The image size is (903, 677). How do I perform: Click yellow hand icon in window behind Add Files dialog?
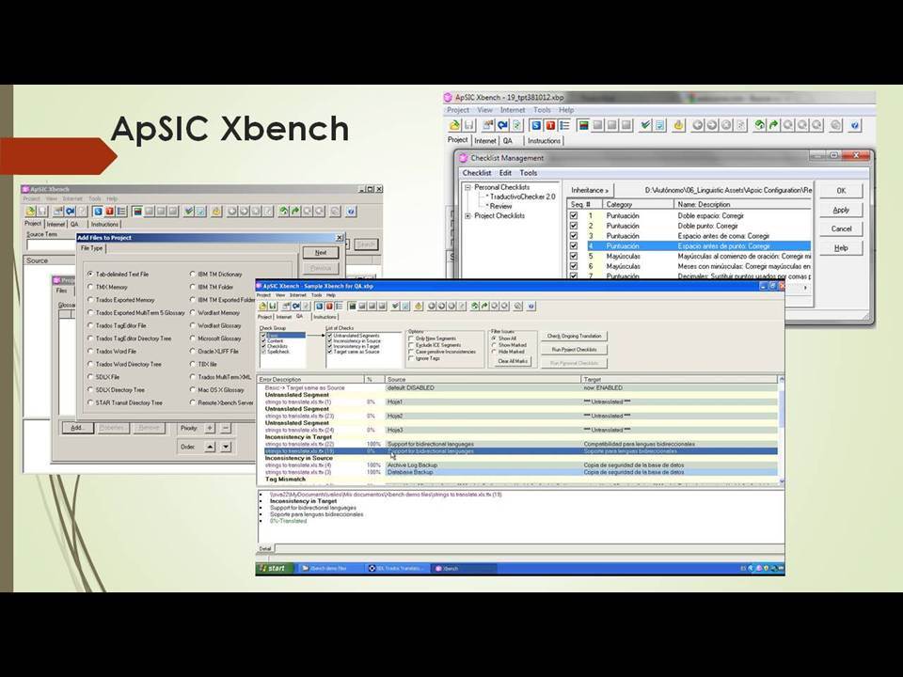point(216,212)
